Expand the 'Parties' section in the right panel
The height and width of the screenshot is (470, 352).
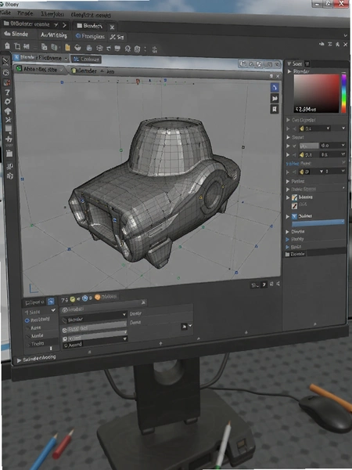pos(288,182)
